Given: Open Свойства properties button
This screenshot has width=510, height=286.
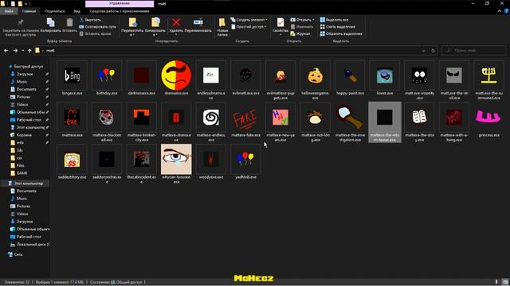Looking at the screenshot, I should click(280, 26).
